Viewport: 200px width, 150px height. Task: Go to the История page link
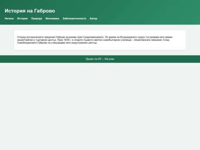pos(23,19)
